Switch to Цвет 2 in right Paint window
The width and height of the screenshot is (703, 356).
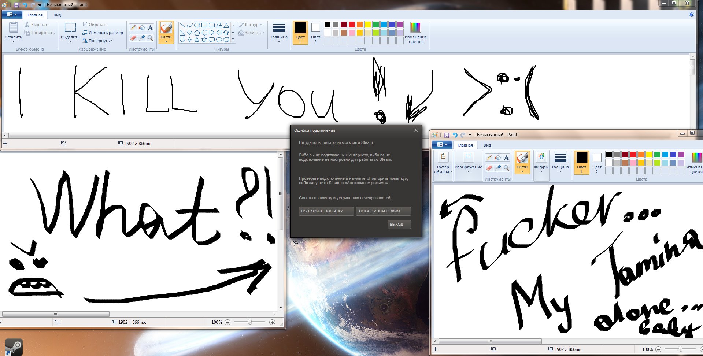[597, 163]
